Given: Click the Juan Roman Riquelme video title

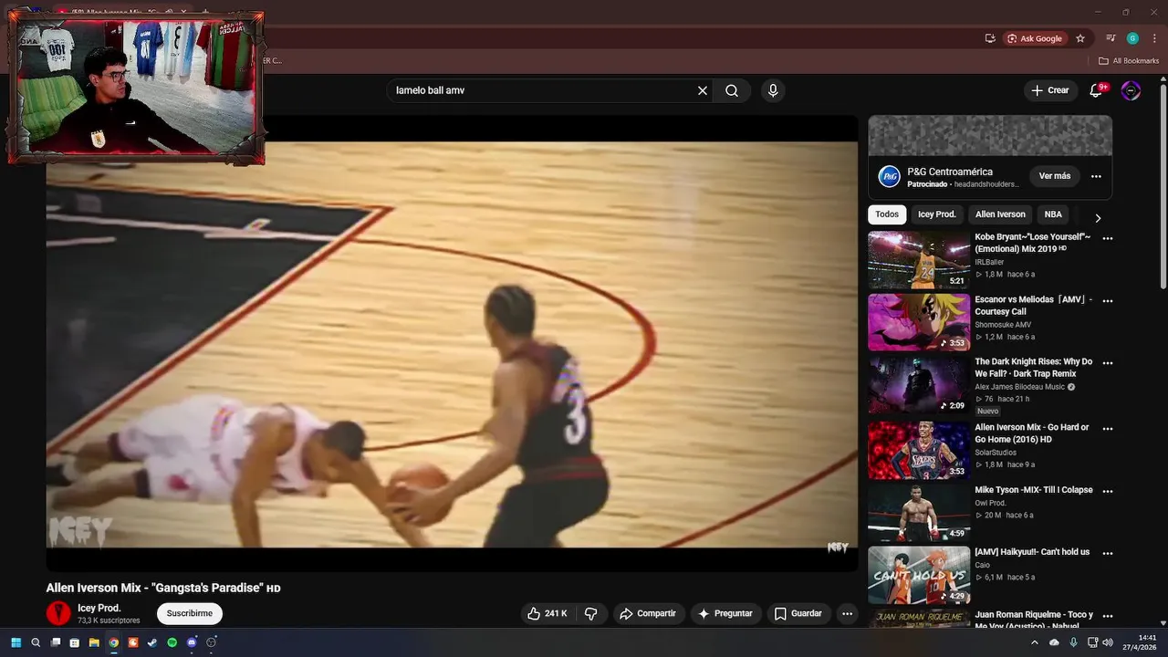Looking at the screenshot, I should 1034,620.
